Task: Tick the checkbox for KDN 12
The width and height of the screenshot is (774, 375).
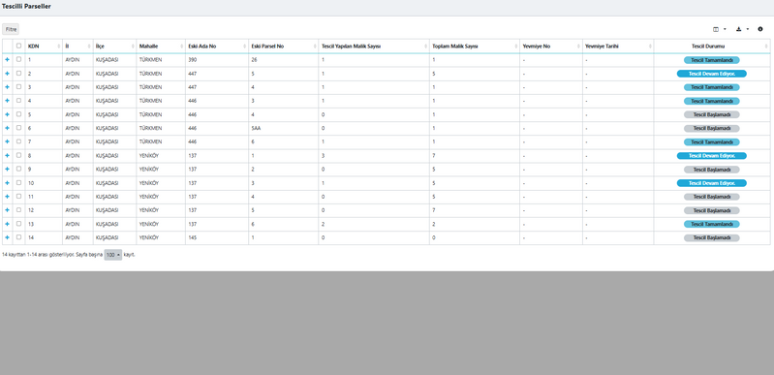Action: point(18,209)
